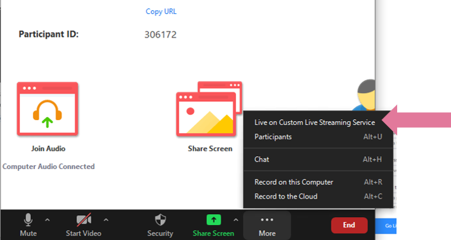The height and width of the screenshot is (240, 451).
Task: Click the participant avatar icon
Action: tap(364, 95)
